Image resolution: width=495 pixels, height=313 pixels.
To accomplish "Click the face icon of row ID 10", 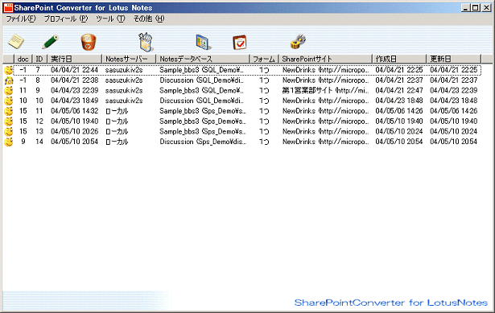I will click(9, 101).
